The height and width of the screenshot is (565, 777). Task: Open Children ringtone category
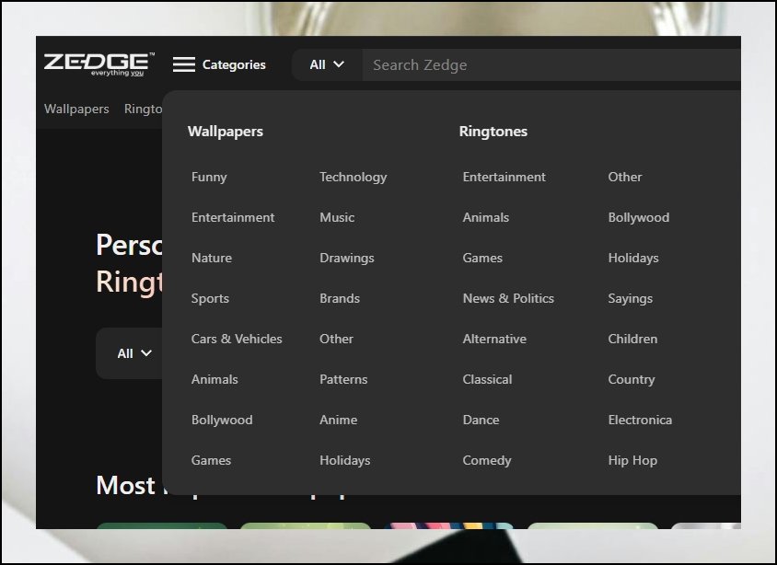[x=632, y=340]
